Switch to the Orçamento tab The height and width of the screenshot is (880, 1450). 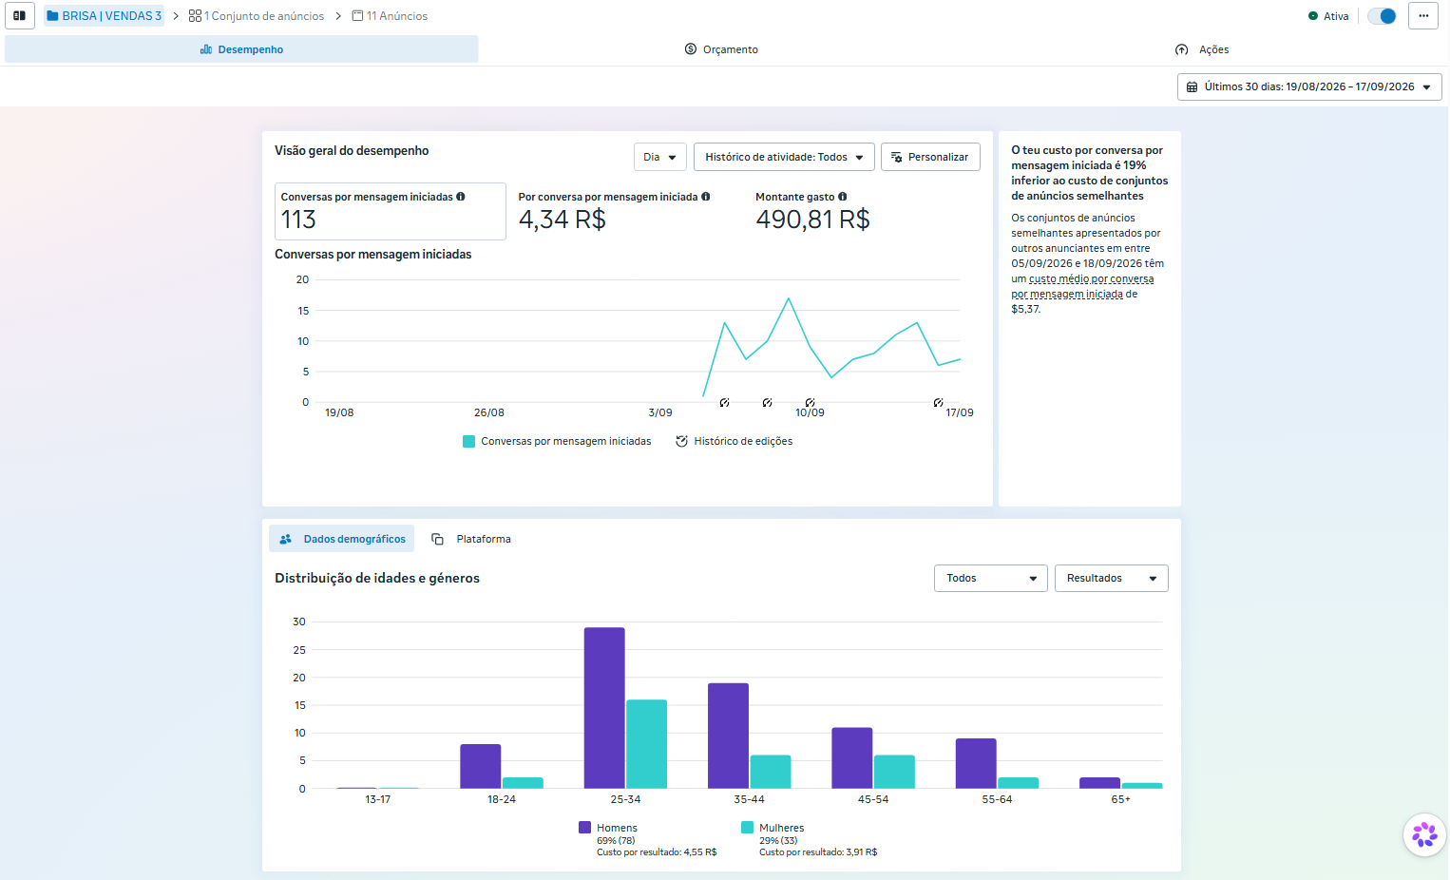pyautogui.click(x=722, y=49)
